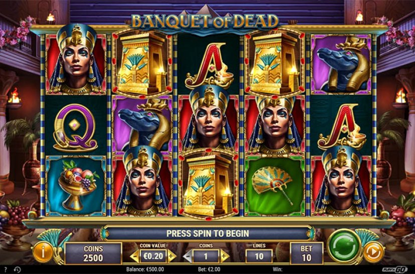Open help question mark icon
This screenshot has width=415, height=274.
click(6, 269)
